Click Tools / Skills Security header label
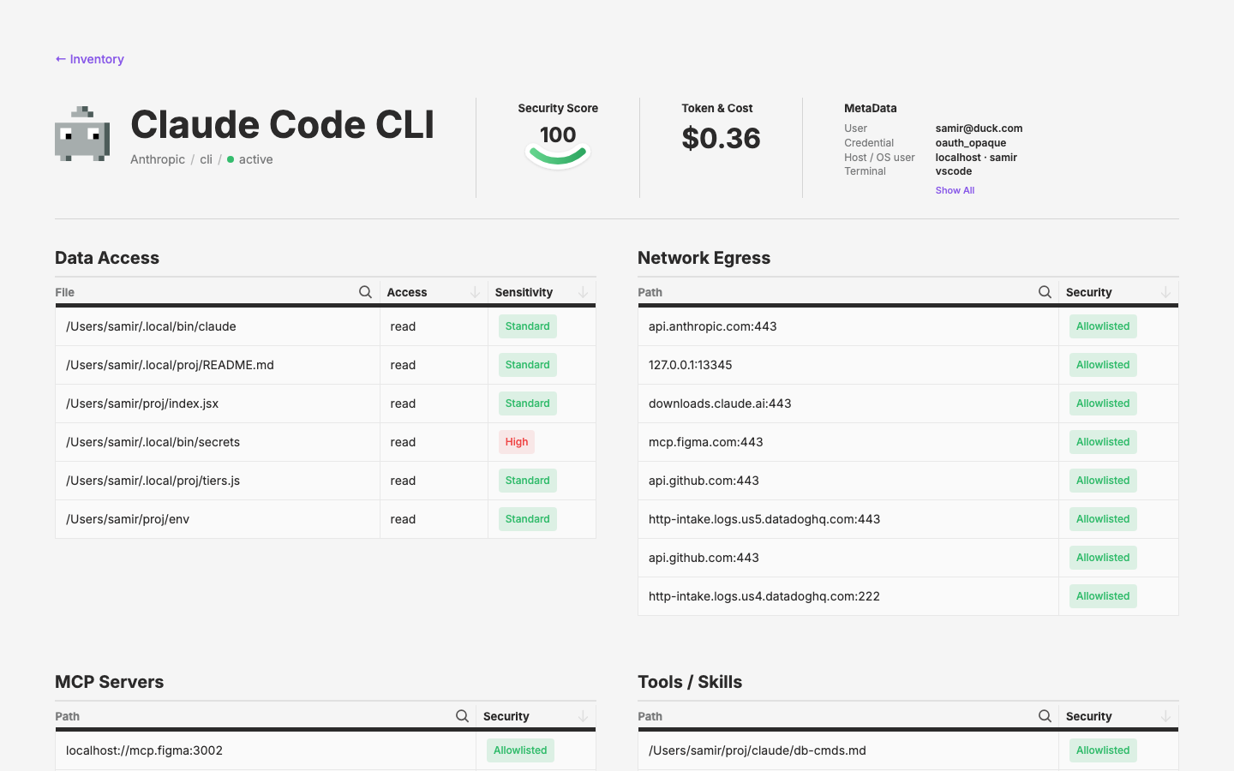 1089,716
